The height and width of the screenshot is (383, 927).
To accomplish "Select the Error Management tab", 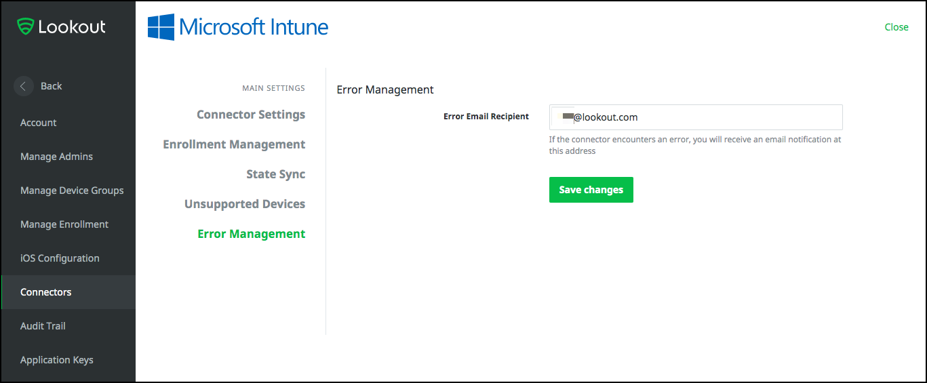I will coord(252,234).
